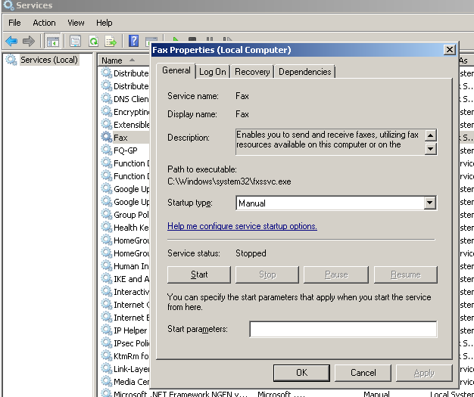Sort the list by the Name column header

coord(112,60)
